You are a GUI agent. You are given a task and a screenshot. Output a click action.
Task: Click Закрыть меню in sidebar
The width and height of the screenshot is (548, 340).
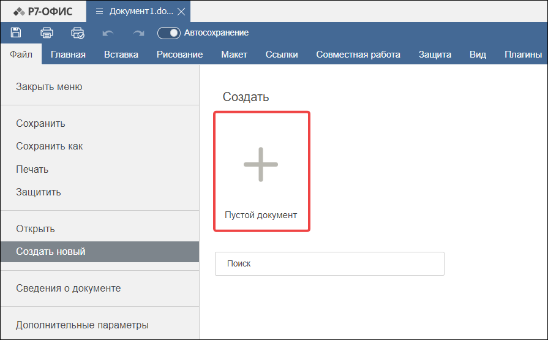click(100, 87)
